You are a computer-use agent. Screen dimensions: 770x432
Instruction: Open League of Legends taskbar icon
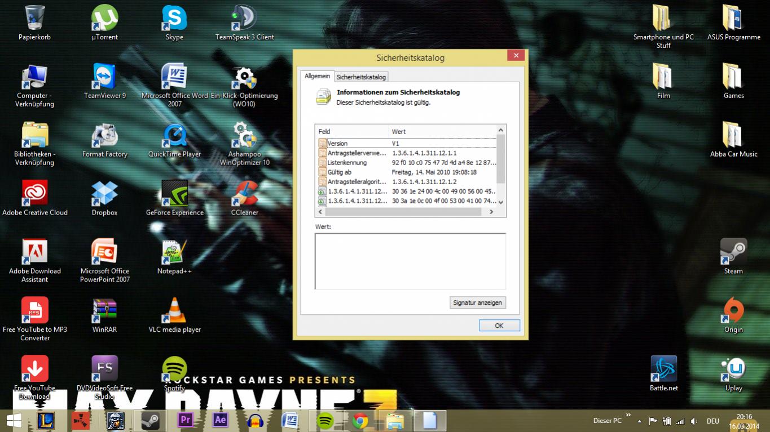click(x=46, y=421)
